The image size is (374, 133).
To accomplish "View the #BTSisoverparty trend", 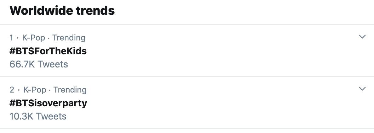I will coord(48,103).
